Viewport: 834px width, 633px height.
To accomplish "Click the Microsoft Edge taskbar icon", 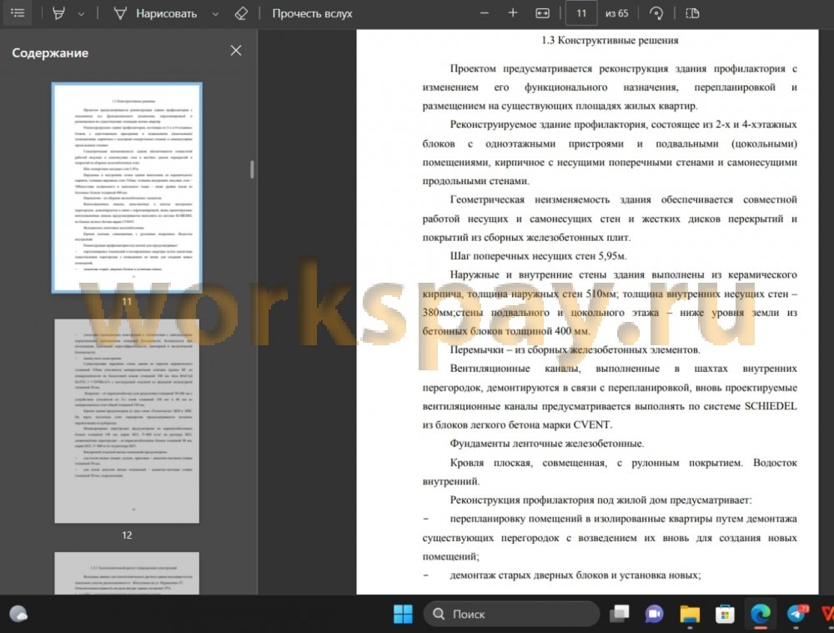I will click(761, 614).
